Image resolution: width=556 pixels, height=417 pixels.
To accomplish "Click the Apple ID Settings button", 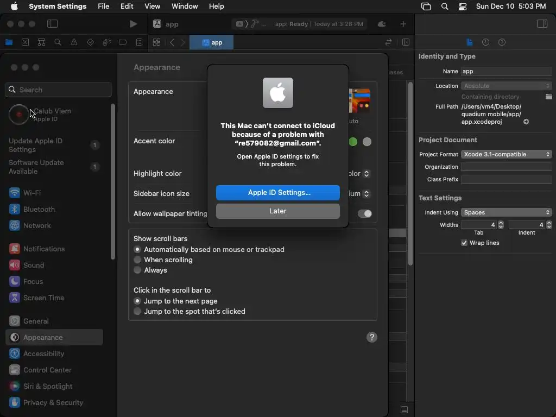I will [x=277, y=193].
